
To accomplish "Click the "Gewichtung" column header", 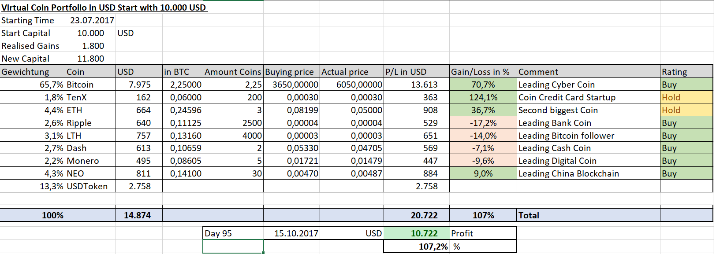I will 33,72.
